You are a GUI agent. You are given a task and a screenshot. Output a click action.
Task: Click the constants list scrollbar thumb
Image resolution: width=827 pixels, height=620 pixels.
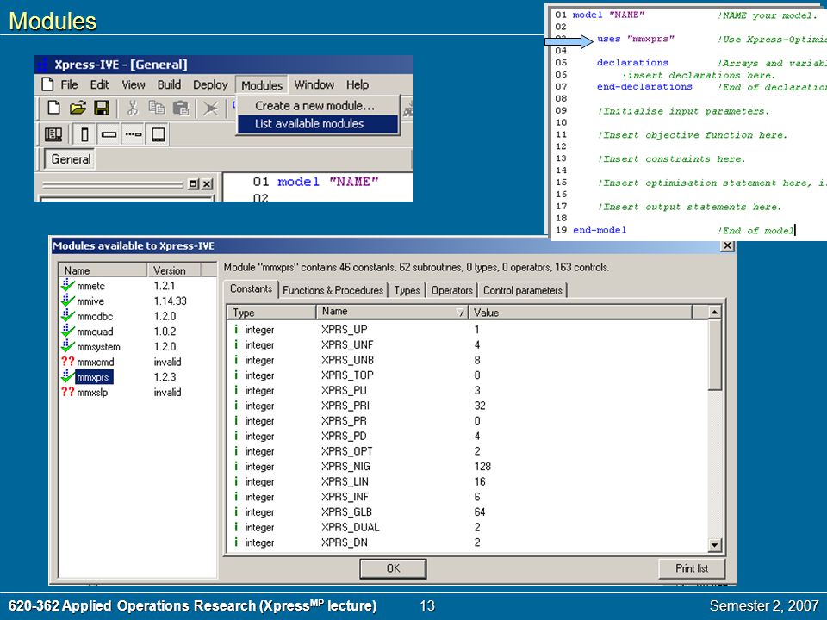click(x=714, y=355)
